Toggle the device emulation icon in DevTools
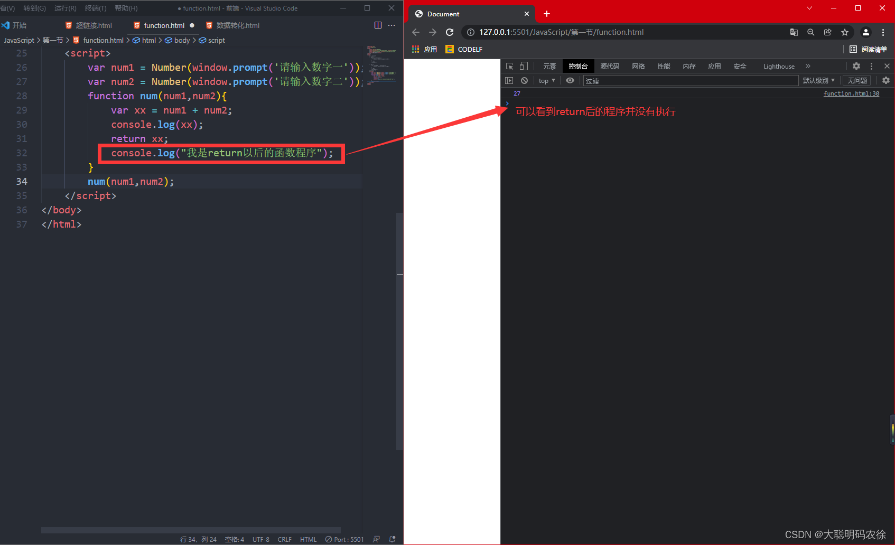Screen dimensions: 895x545 (523, 66)
